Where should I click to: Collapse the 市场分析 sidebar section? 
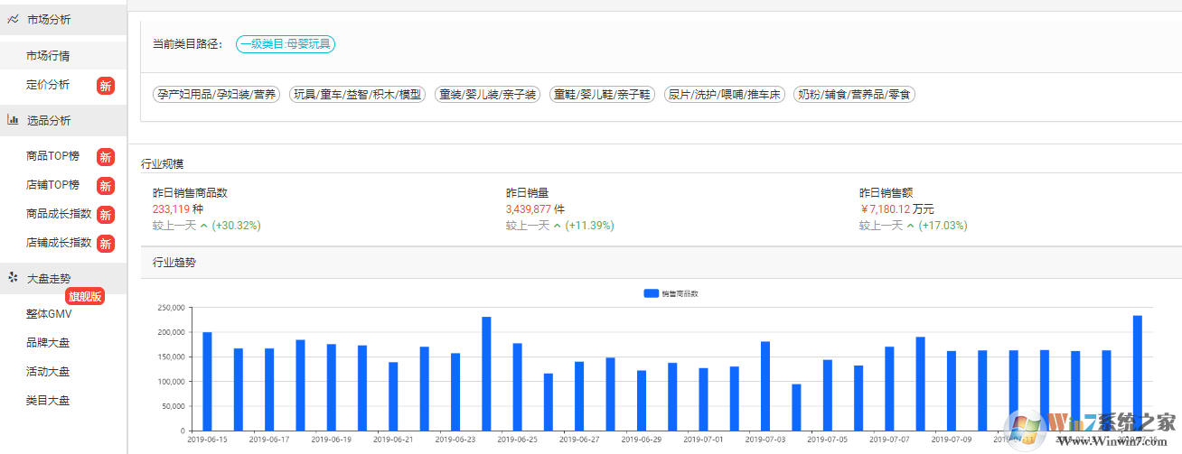click(x=49, y=19)
